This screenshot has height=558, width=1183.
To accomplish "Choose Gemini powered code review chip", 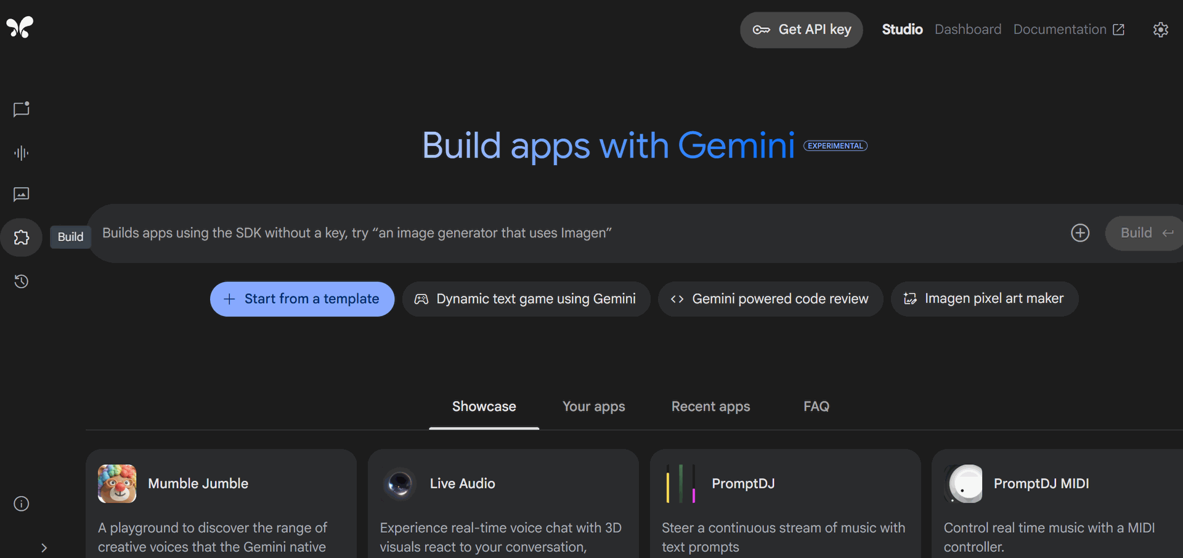I will click(x=770, y=299).
